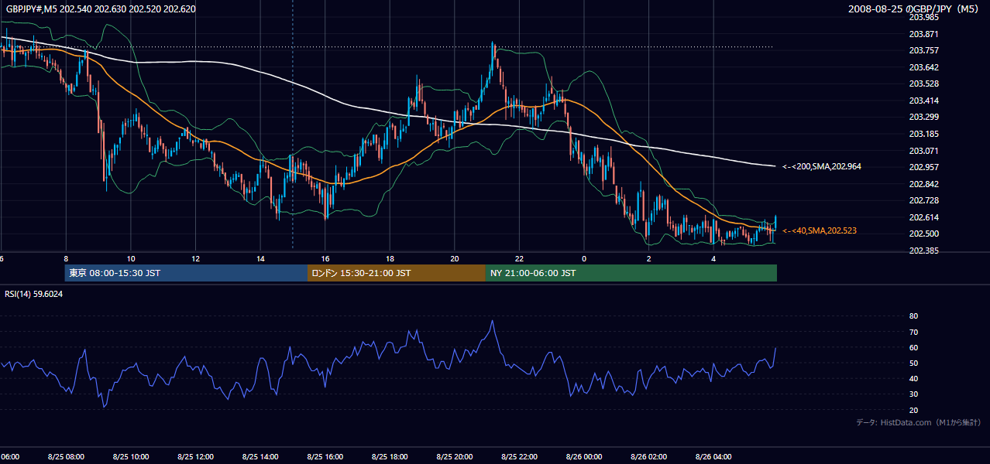Click the 8/25 08:00 time axis label
990x464 pixels.
66,457
